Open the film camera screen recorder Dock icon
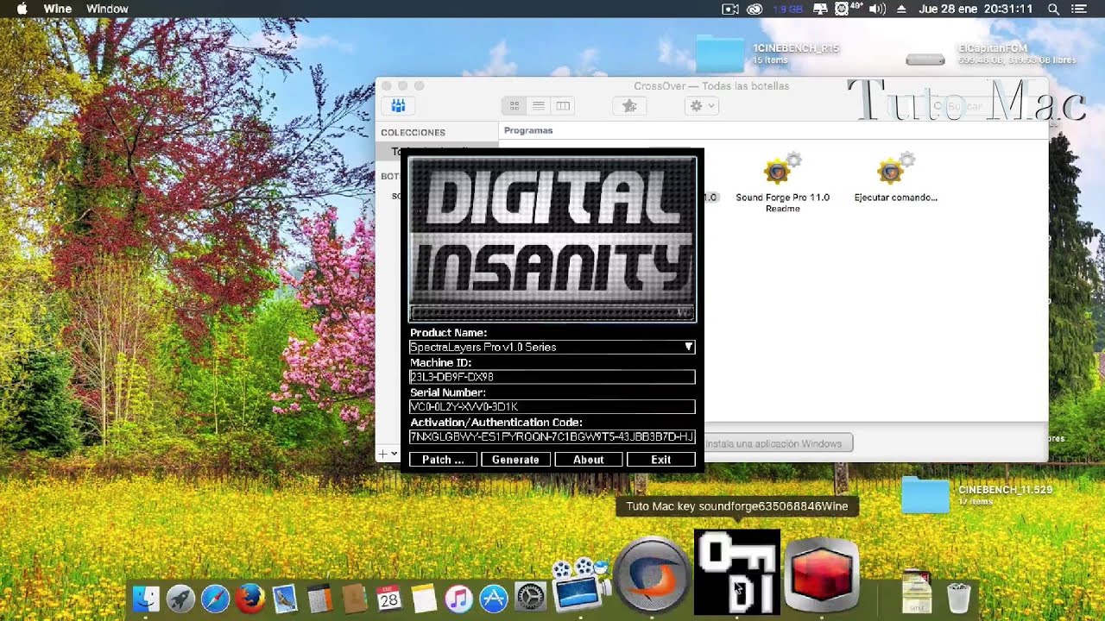 [582, 585]
